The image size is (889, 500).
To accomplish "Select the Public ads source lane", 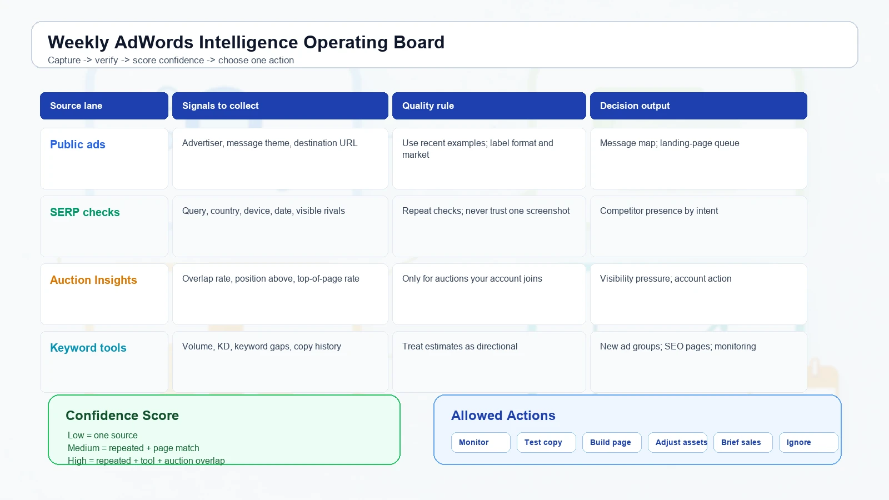I will pos(104,158).
